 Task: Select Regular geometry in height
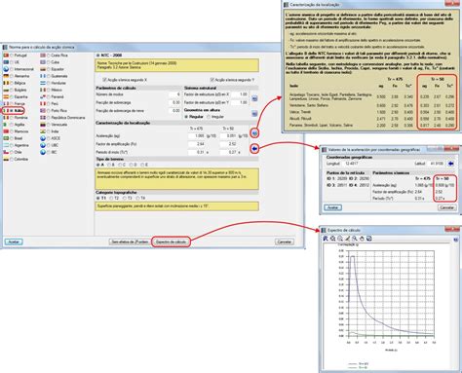(187, 117)
